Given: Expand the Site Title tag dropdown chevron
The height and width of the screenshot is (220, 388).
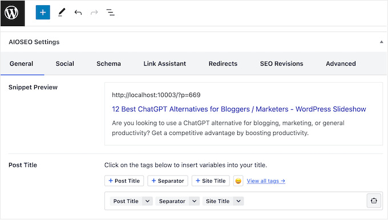Looking at the screenshot, I should (x=239, y=201).
